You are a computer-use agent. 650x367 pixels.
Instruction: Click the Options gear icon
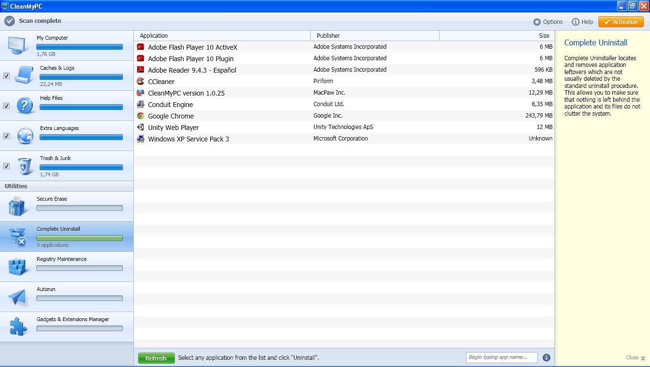(537, 22)
